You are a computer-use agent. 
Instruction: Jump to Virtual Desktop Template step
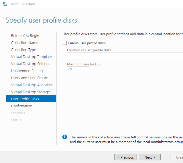(31, 57)
